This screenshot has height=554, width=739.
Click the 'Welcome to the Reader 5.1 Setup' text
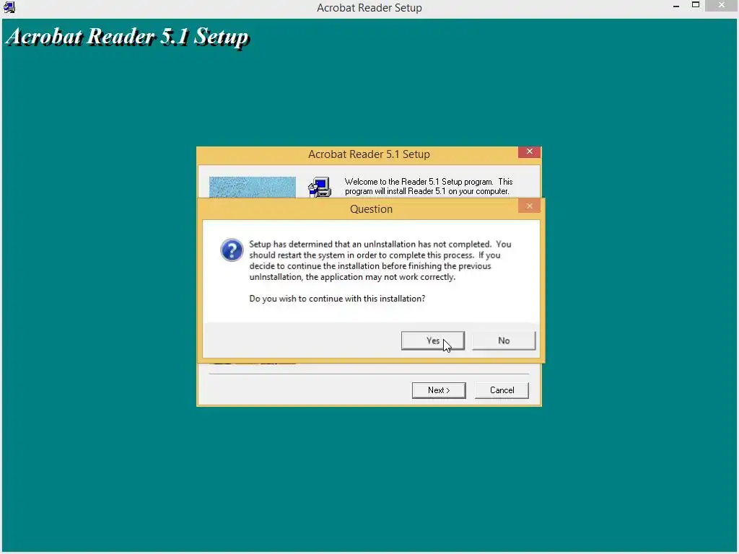point(429,187)
